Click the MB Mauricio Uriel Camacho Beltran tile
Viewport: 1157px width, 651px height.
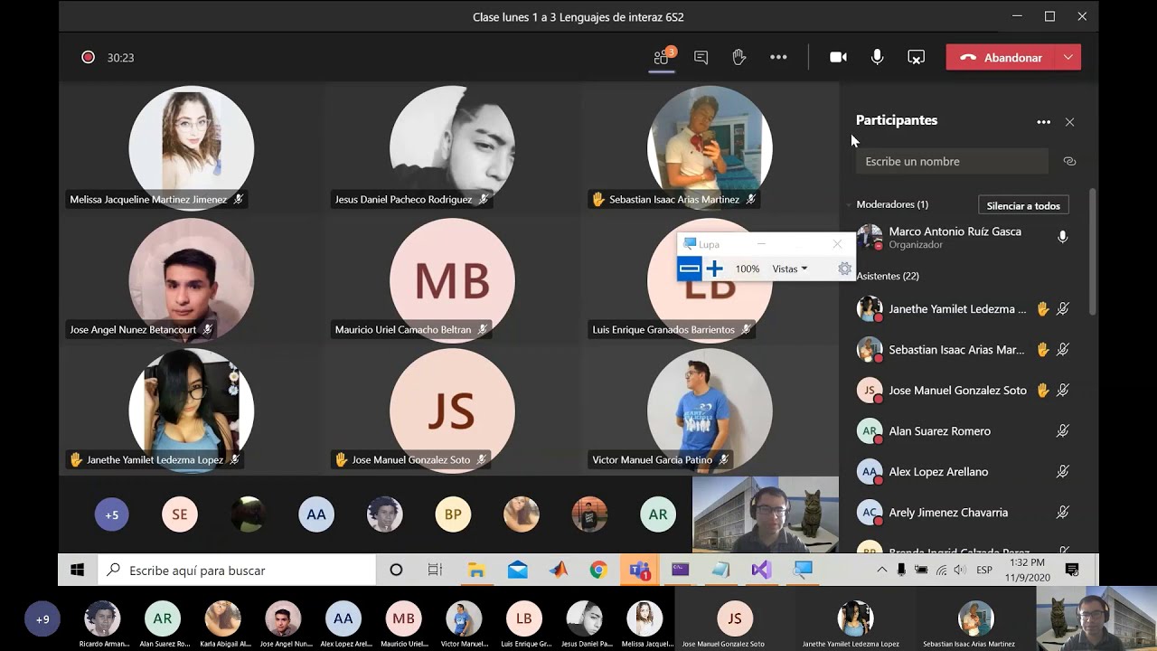pyautogui.click(x=451, y=278)
